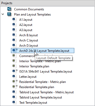Select Residential Template - Metric.plan
Screen dimensions: 95x106
click(42, 82)
